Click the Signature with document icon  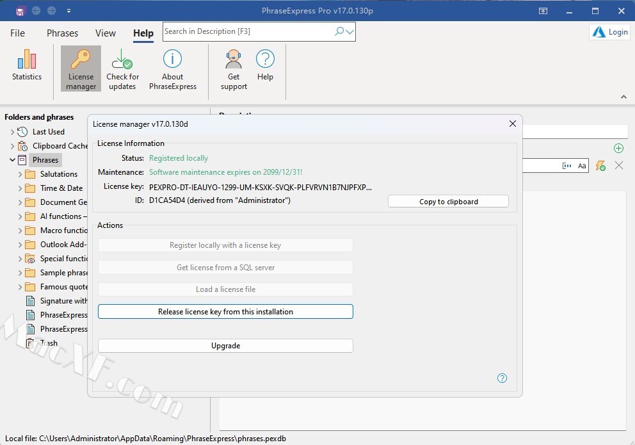pyautogui.click(x=30, y=301)
